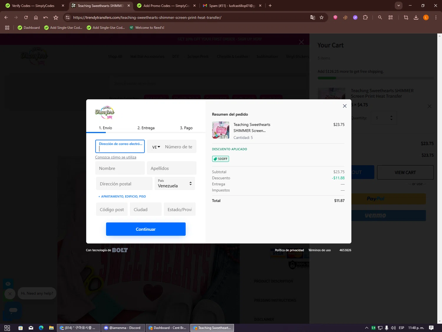Screen dimensions: 442x332
Task: Click the page vertical scrollbar
Action: (x=439, y=179)
